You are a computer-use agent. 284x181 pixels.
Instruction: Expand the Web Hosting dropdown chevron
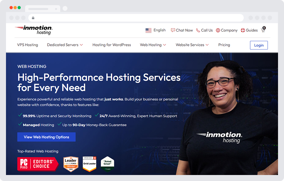(164, 45)
